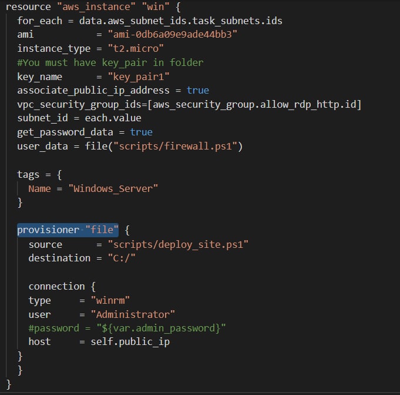Click the comment "#You must have key_pair in folder"
The width and height of the screenshot is (400, 395).
(110, 62)
